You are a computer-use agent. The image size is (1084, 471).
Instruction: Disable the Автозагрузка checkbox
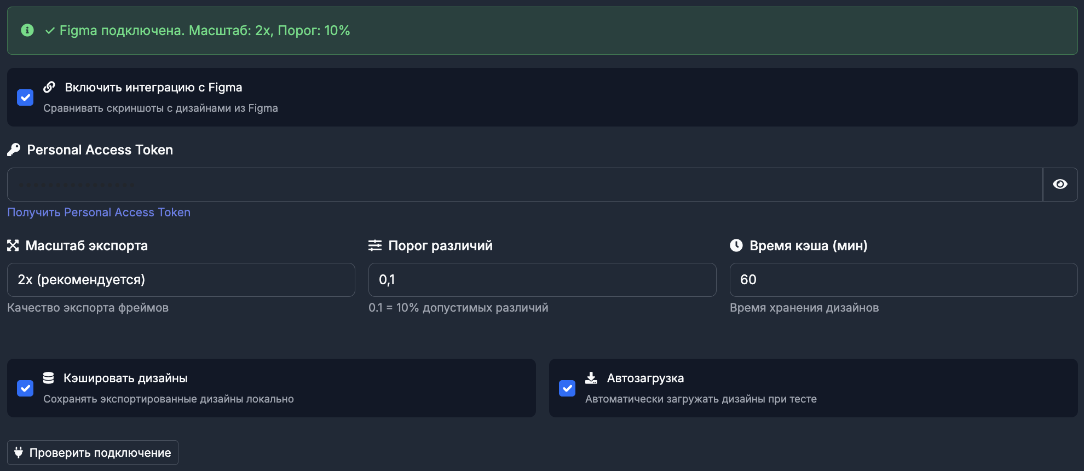pos(567,388)
